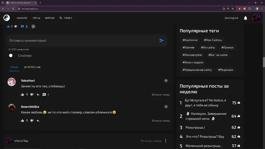This screenshot has width=265, height=149.
Task: Open the browser zoom magnifier icon
Action: pyautogui.click(x=228, y=9)
